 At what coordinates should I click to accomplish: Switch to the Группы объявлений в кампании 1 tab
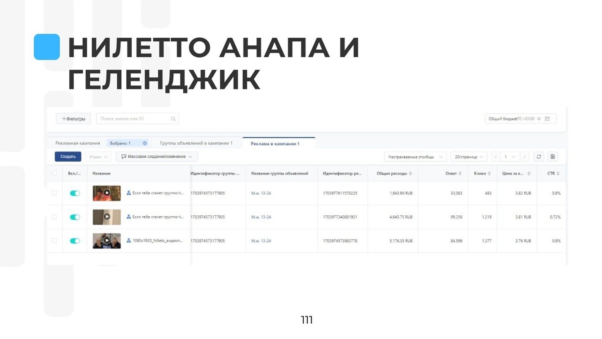click(x=196, y=143)
